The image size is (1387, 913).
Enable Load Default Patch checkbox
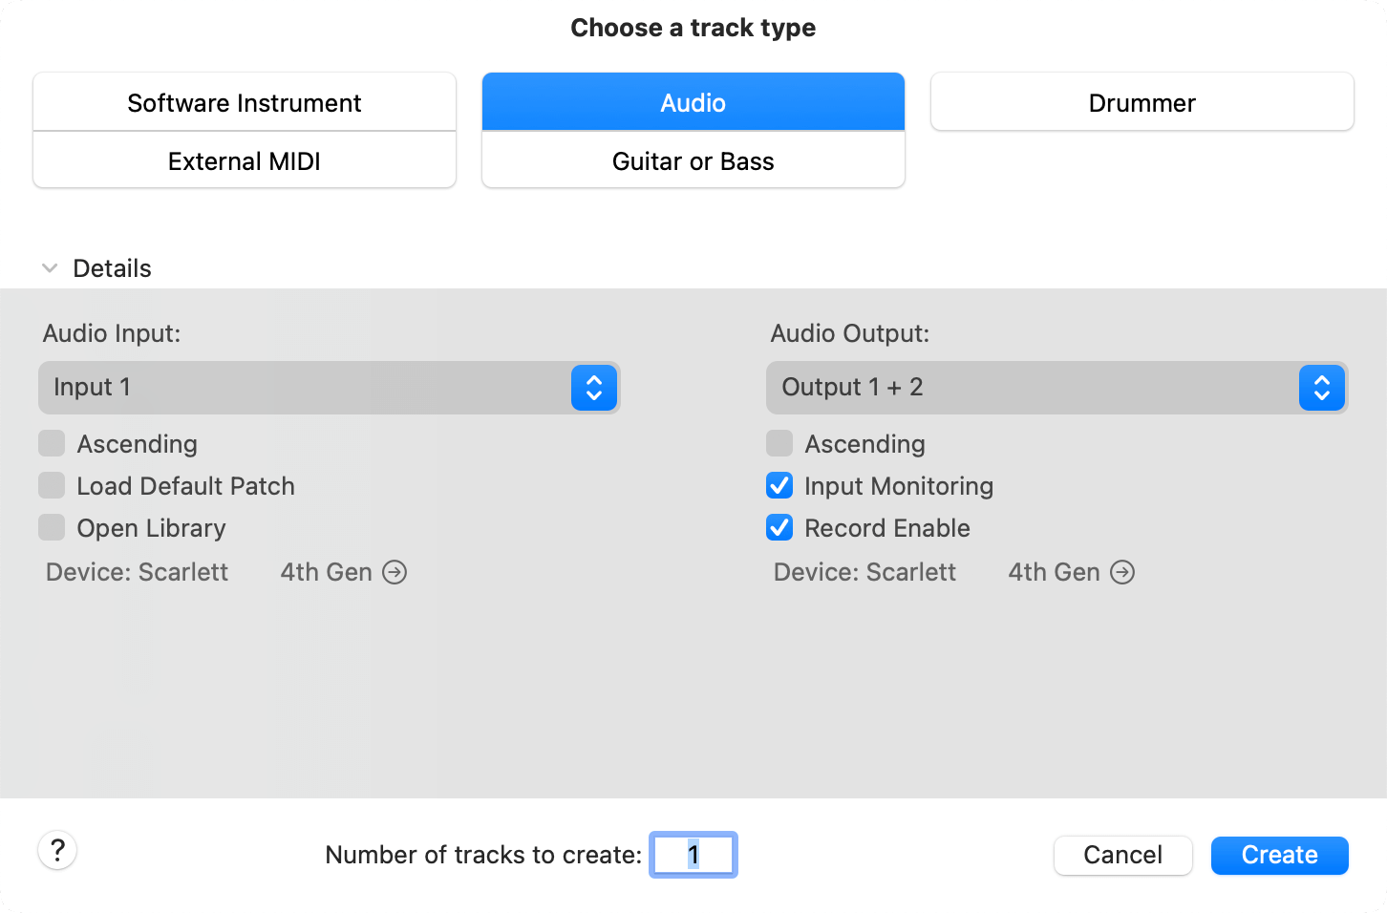pyautogui.click(x=52, y=485)
